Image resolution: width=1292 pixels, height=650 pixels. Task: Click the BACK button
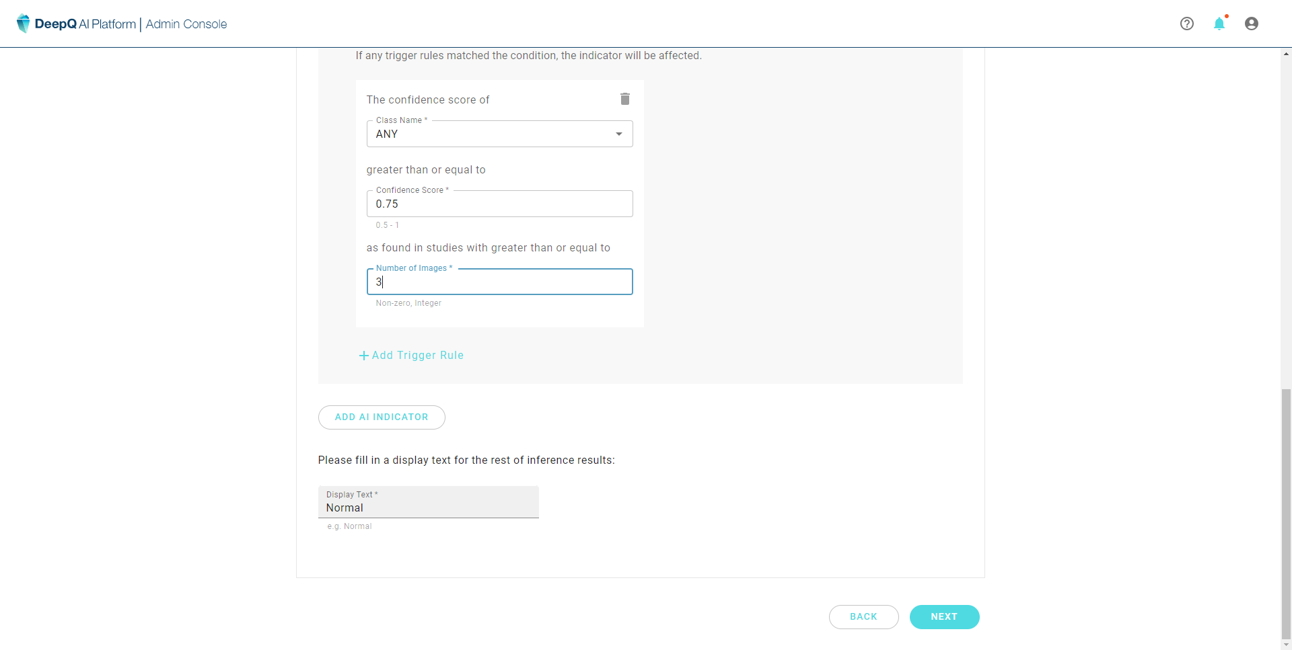point(863,616)
